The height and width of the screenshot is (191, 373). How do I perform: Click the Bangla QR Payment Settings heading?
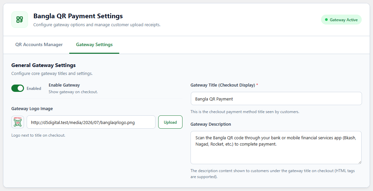[x=78, y=16]
